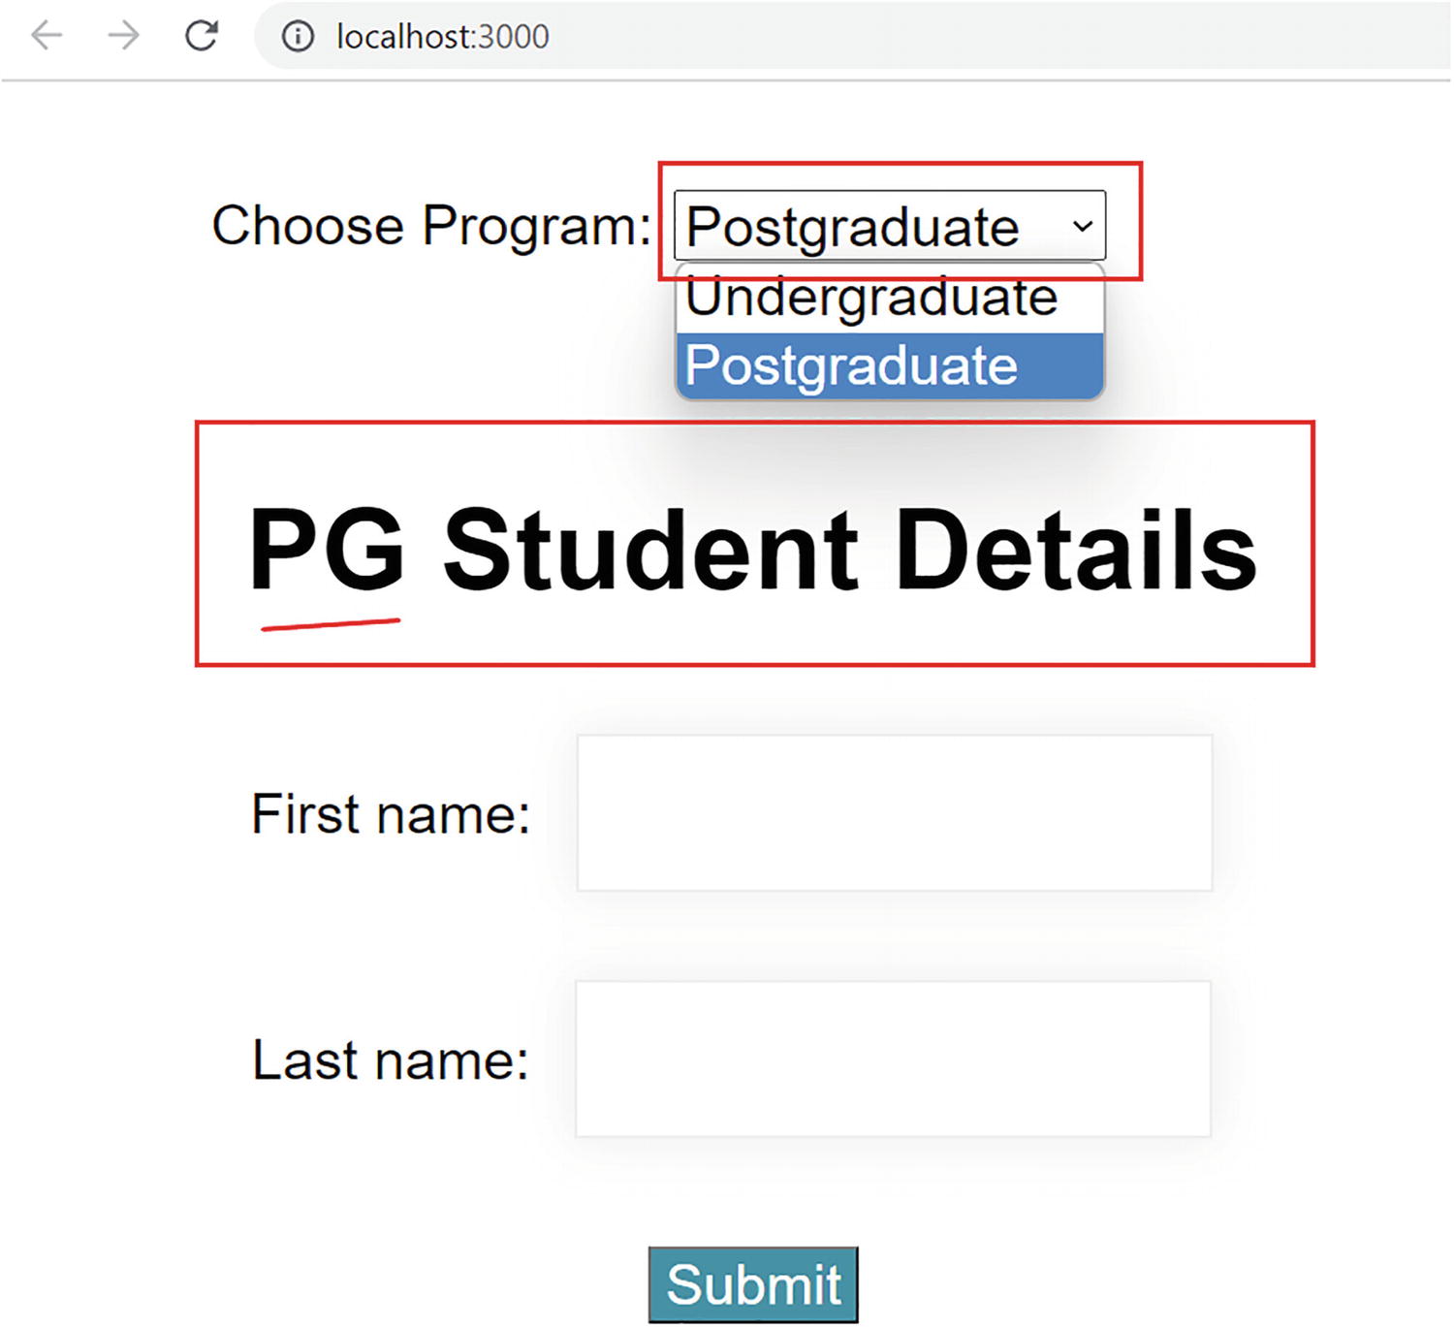
Task: Click the word Student in the heading
Action: (650, 550)
